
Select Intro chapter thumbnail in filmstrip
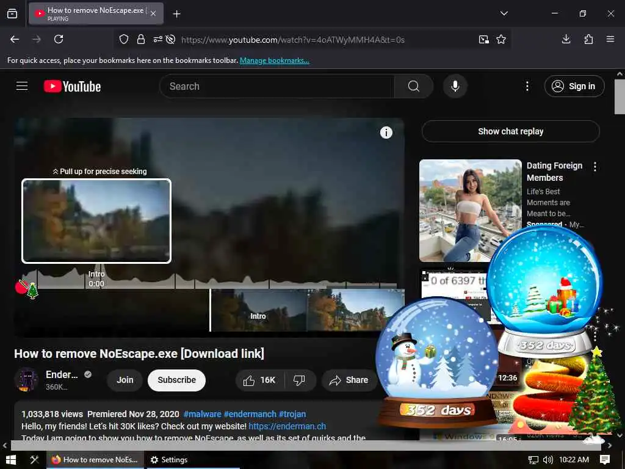pyautogui.click(x=258, y=310)
